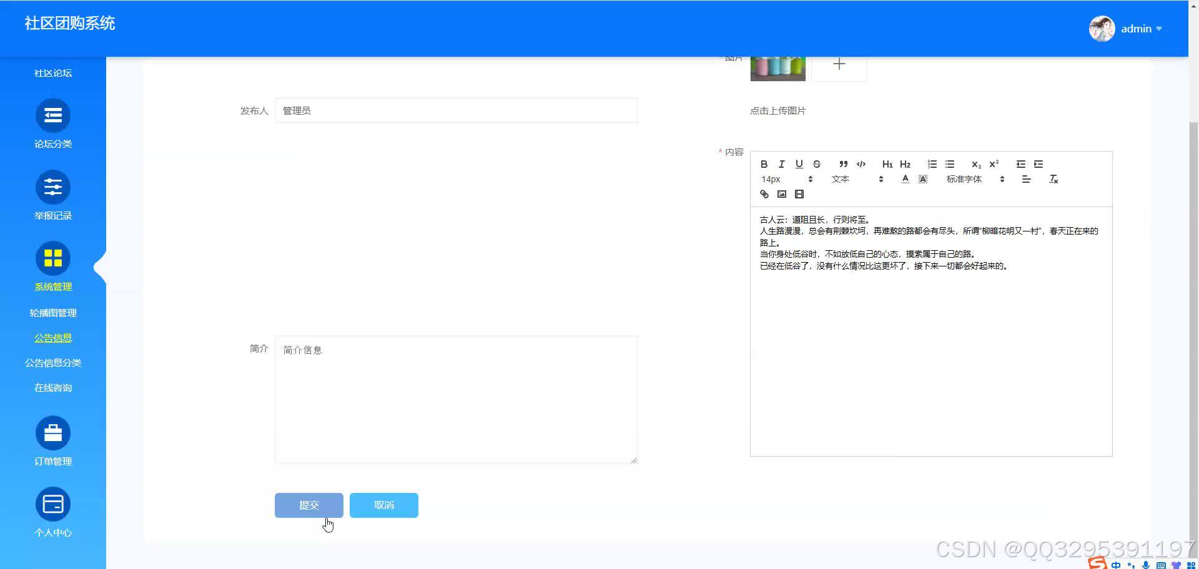Click inside the 内容 rich text area
This screenshot has height=569, width=1199.
[x=931, y=331]
